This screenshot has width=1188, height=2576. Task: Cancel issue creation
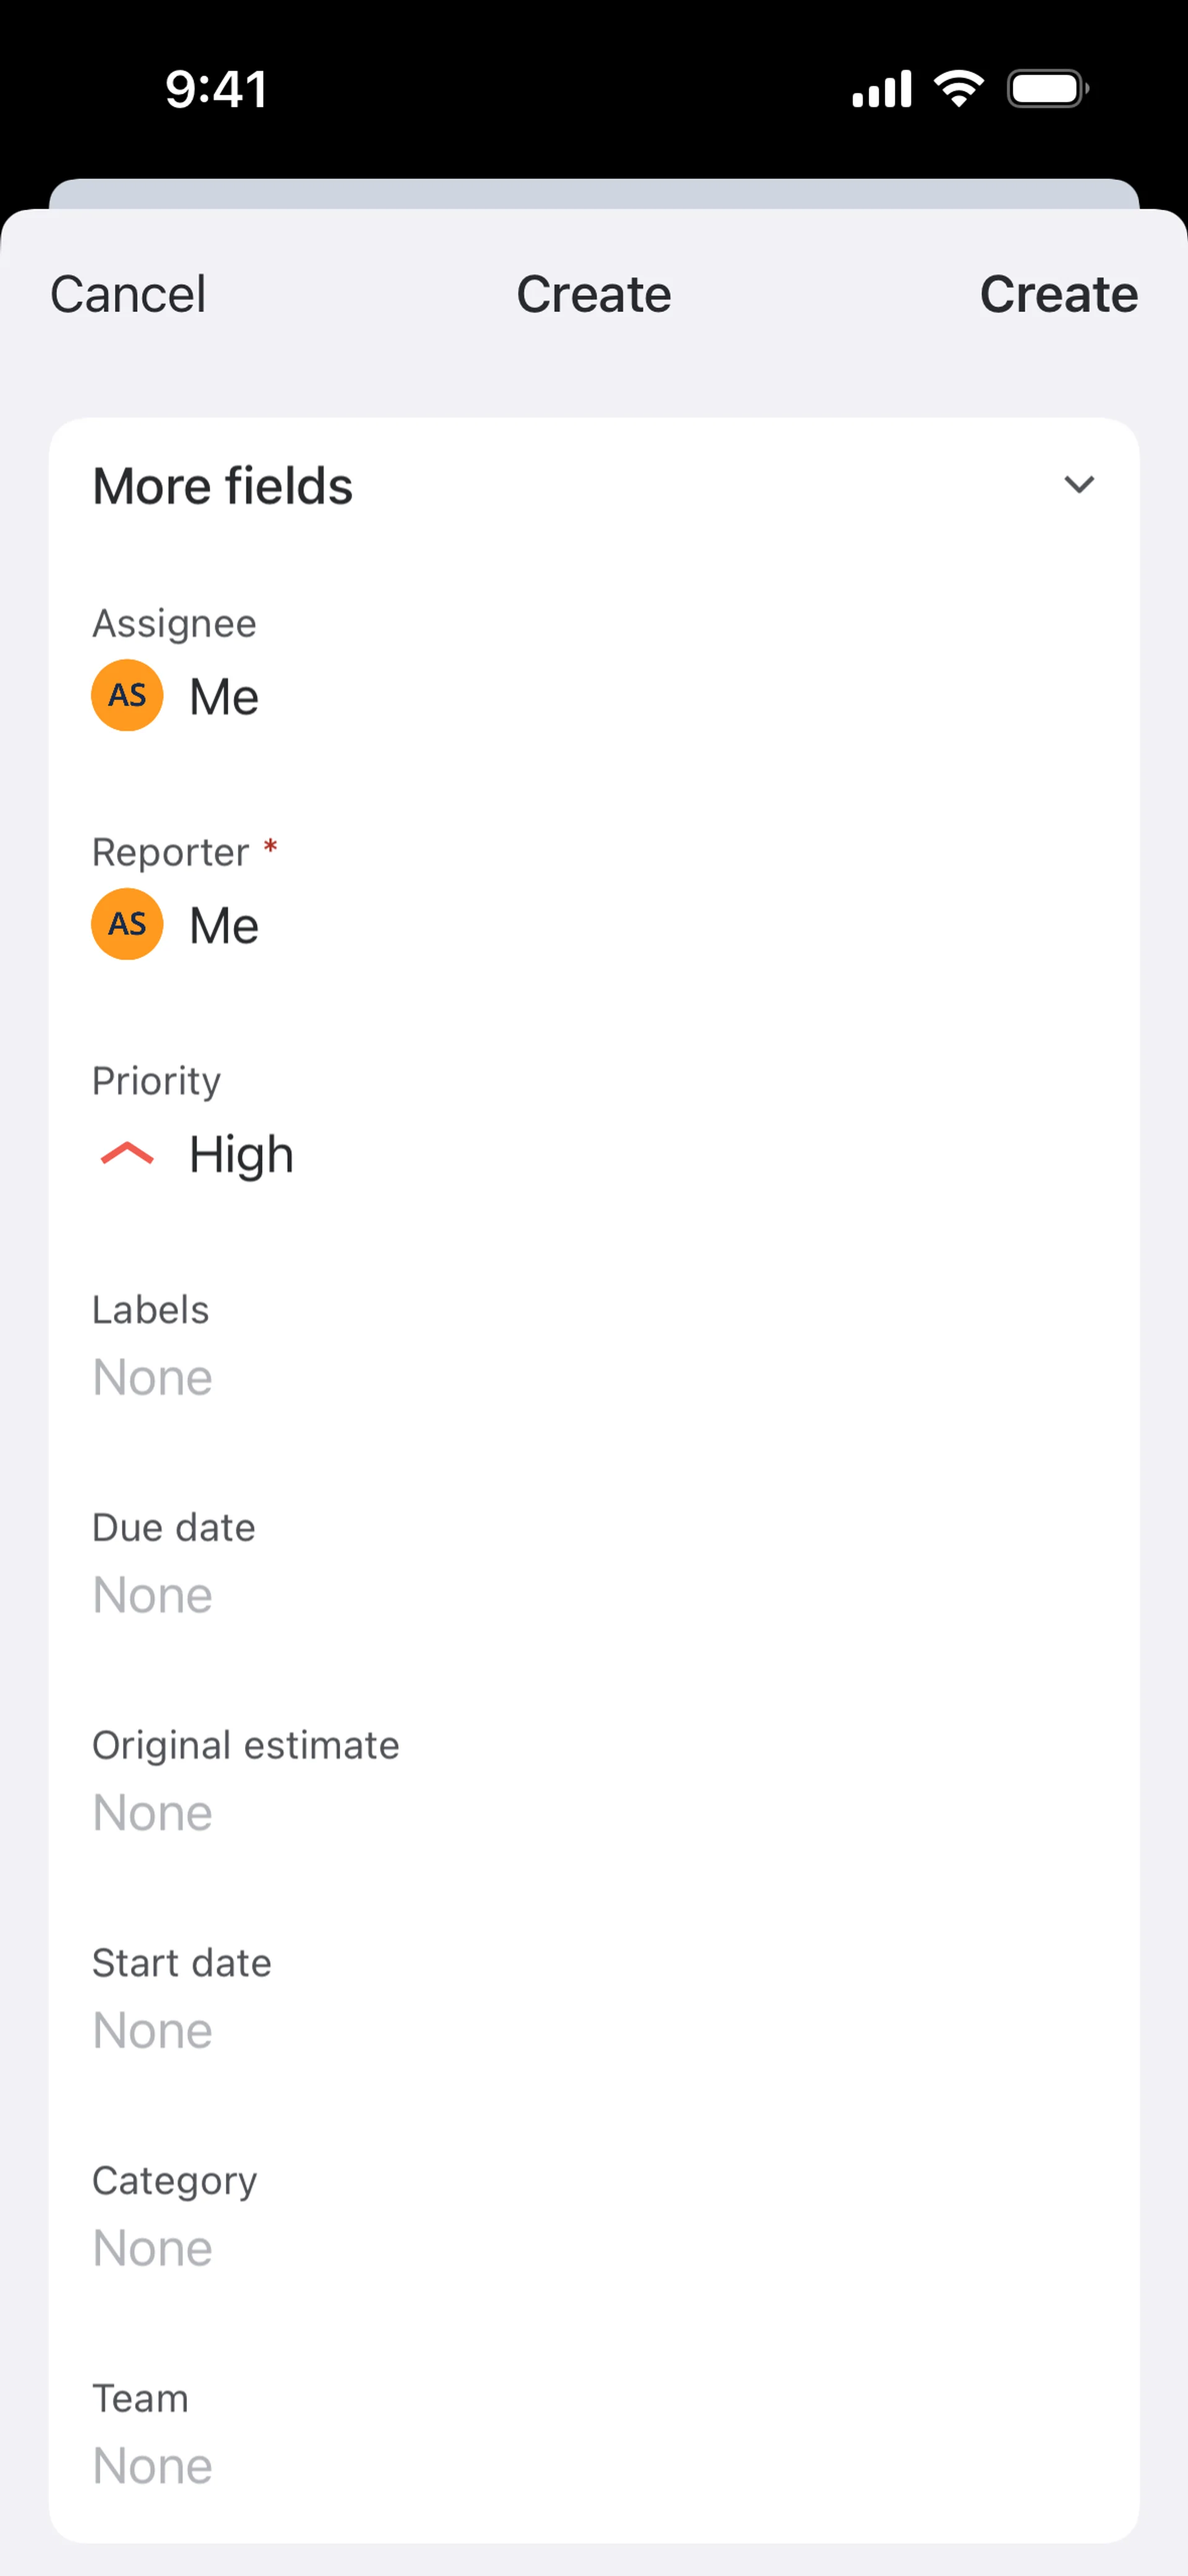click(128, 294)
